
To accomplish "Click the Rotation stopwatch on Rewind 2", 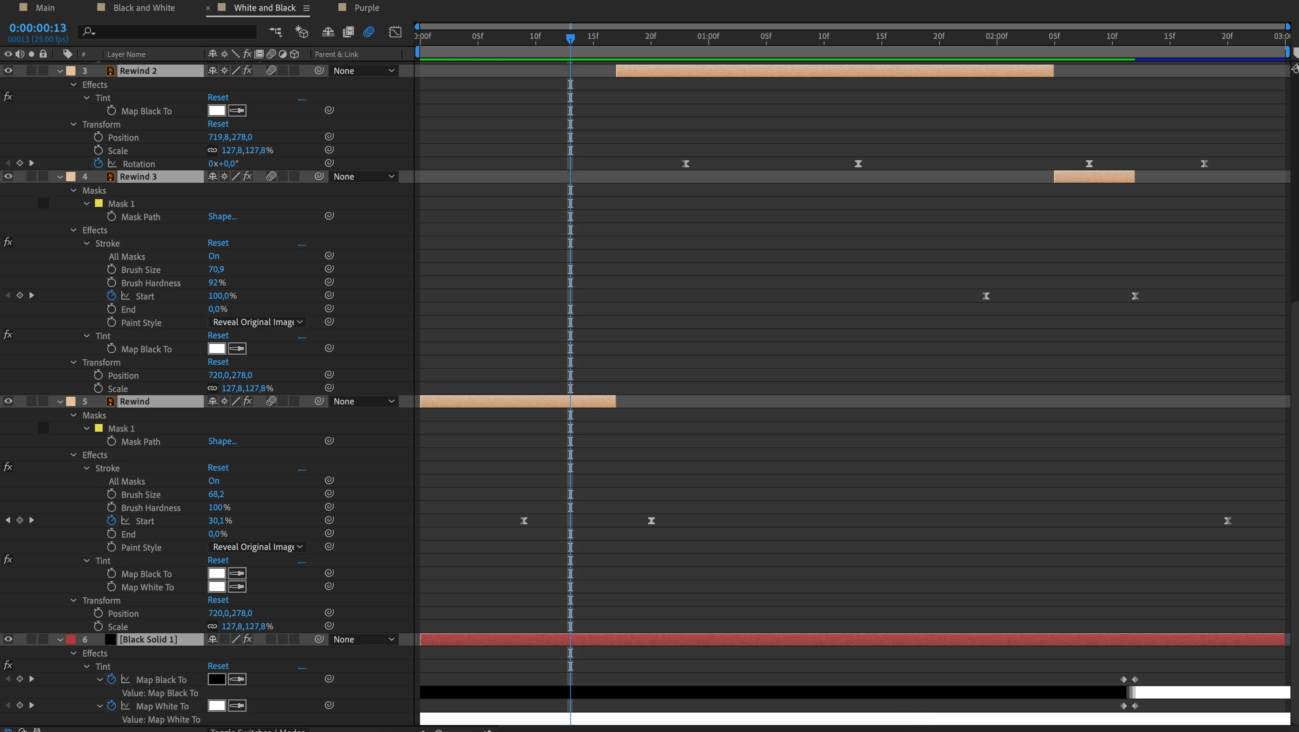I will (98, 163).
